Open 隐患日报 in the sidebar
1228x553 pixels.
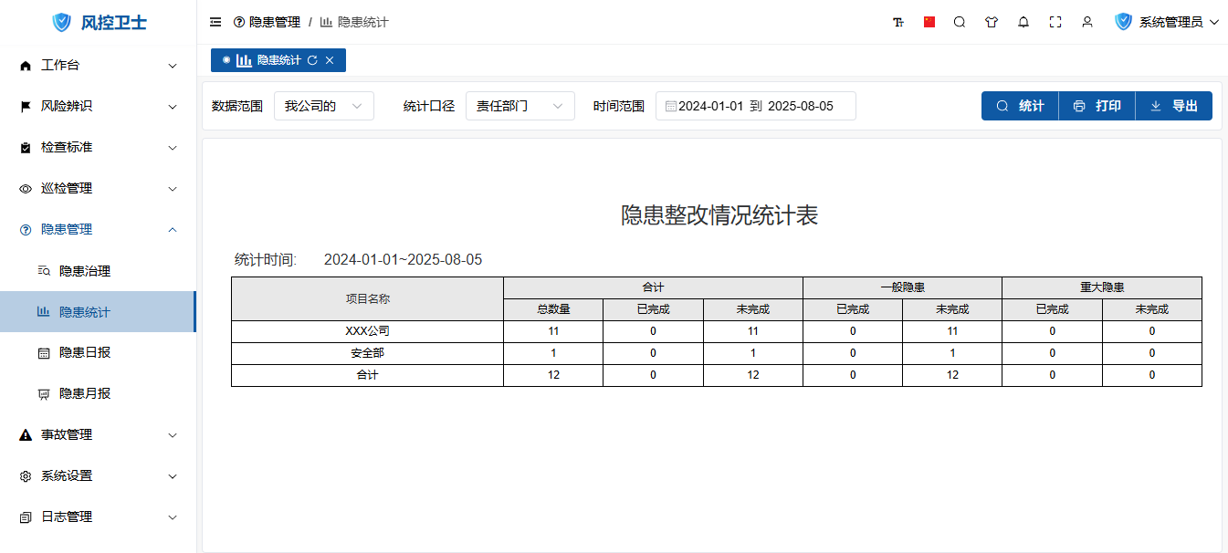[x=85, y=352]
